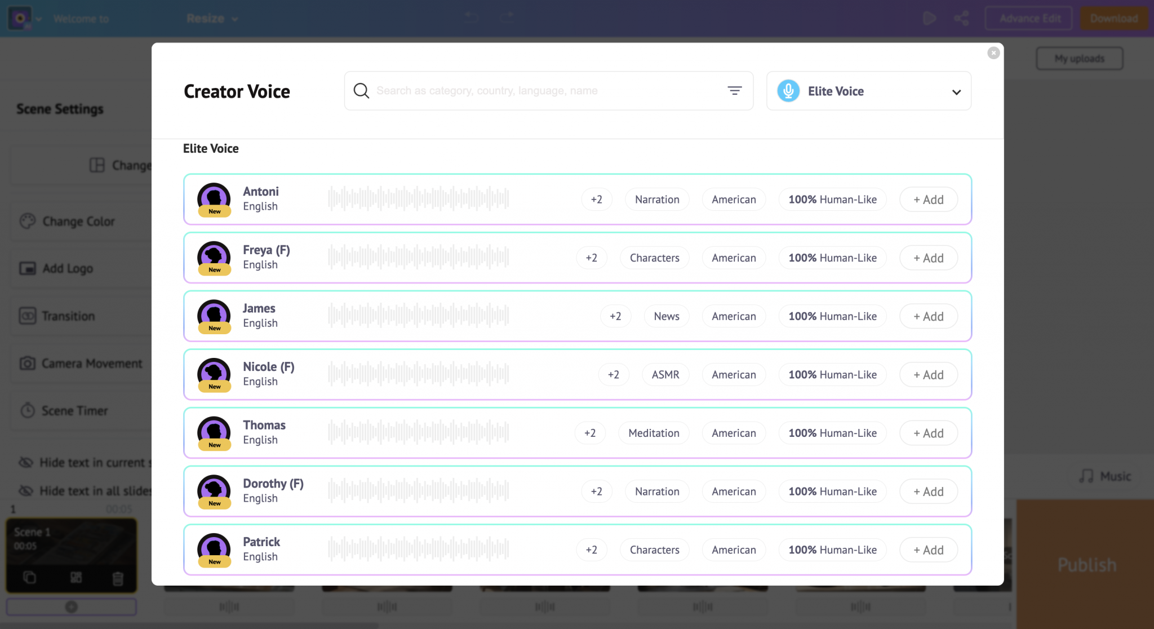Play Dorothy's voice waveform preview

pos(418,491)
